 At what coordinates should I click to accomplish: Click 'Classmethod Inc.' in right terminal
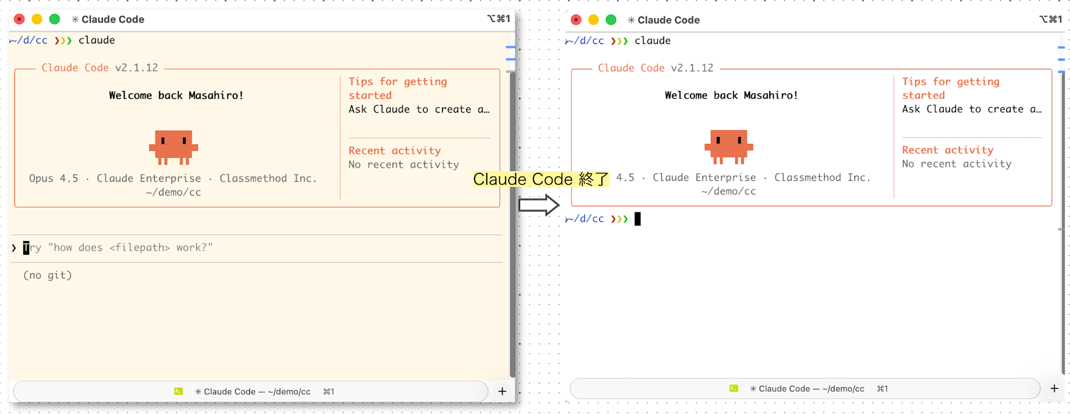tap(822, 178)
